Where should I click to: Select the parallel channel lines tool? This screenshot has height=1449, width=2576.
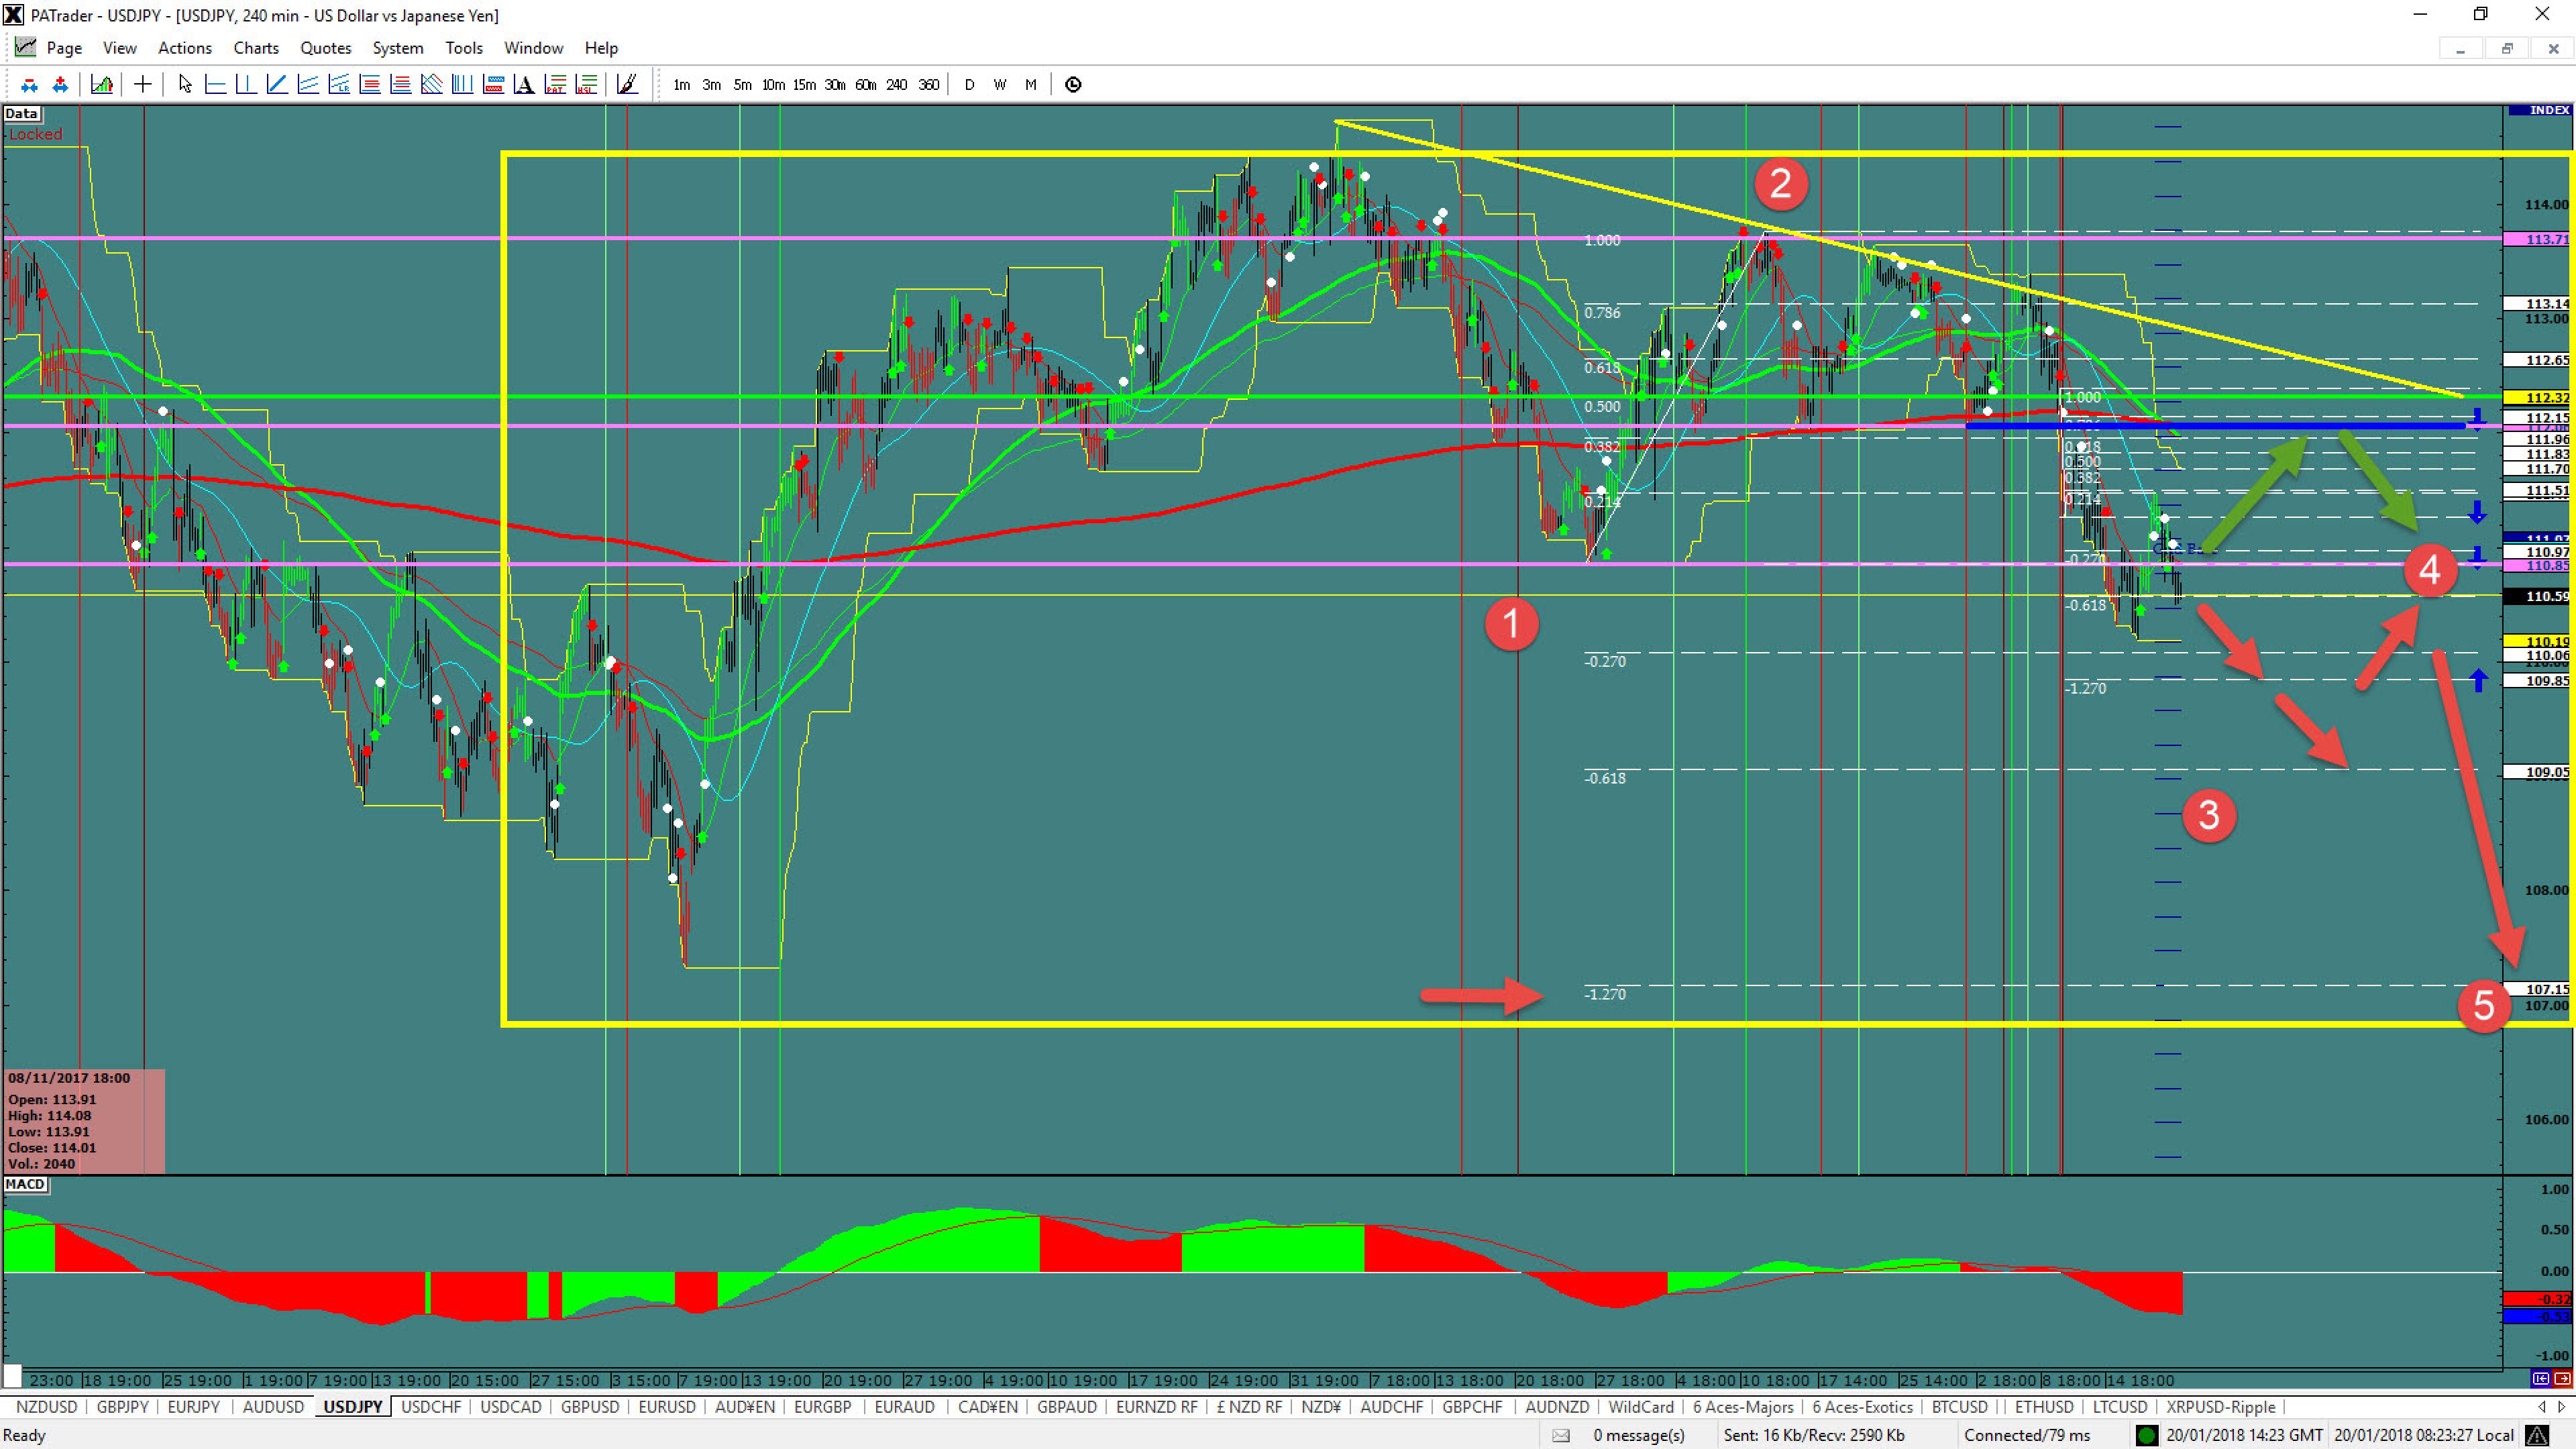(x=308, y=85)
